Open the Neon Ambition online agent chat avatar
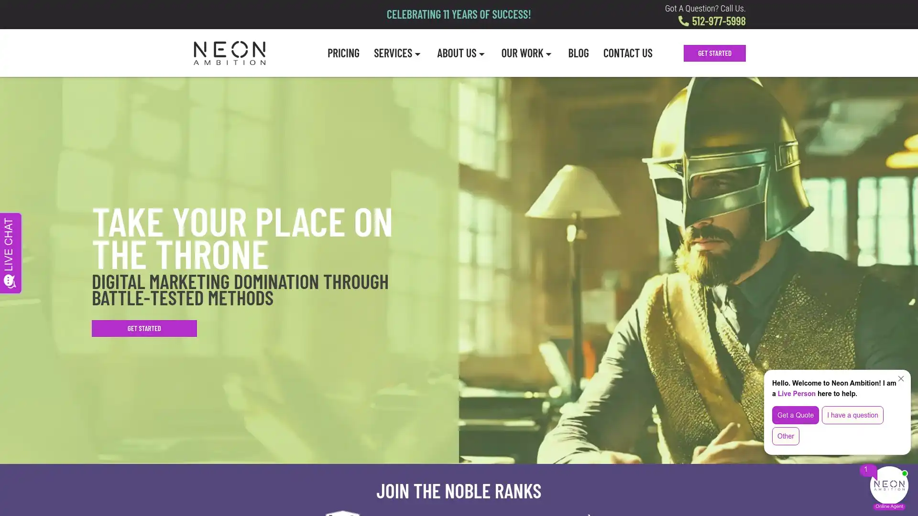The image size is (918, 516). 889,485
